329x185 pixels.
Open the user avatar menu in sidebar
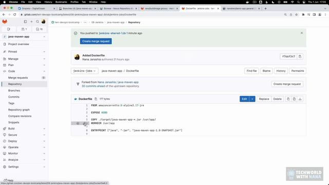(x=43, y=22)
